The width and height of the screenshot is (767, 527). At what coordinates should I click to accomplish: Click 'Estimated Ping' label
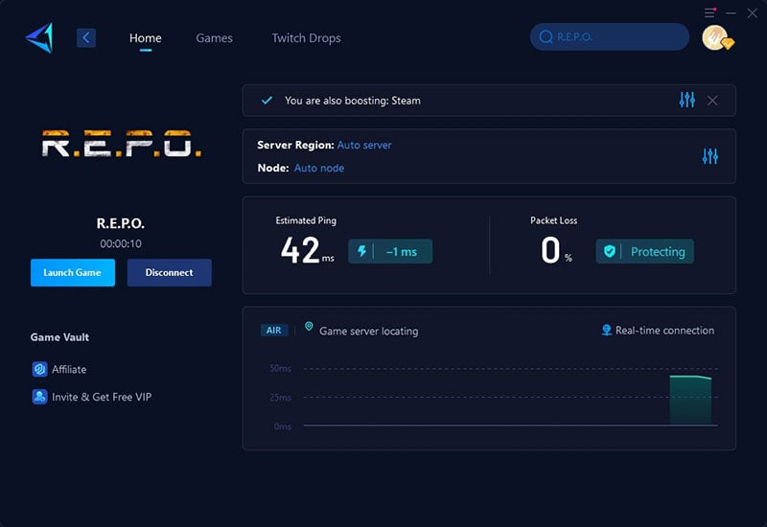click(x=306, y=220)
